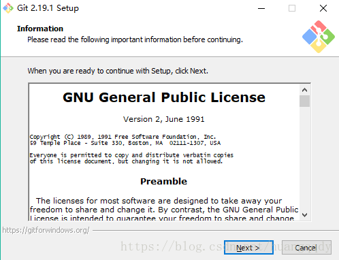The width and height of the screenshot is (339, 260).
Task: Click the license scrollbar up arrow
Action: (304, 90)
